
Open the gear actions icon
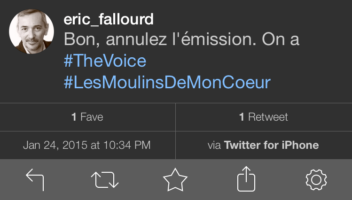(316, 180)
